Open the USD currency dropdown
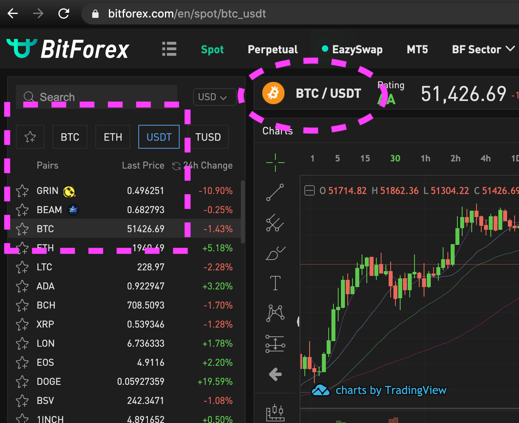 215,97
